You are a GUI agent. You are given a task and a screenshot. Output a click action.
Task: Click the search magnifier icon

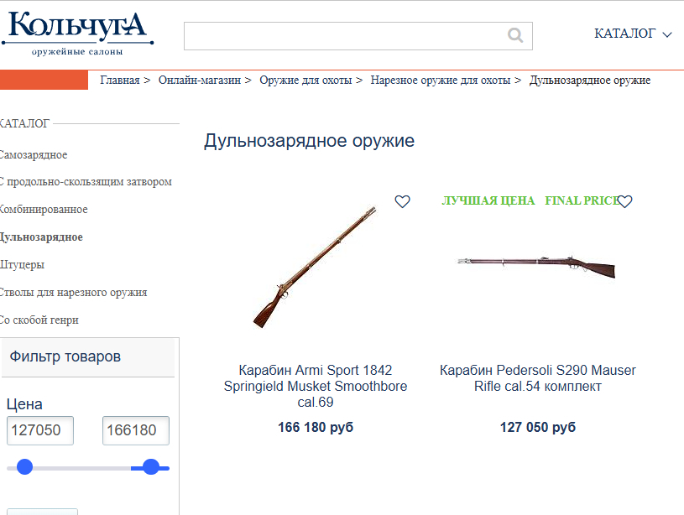515,35
